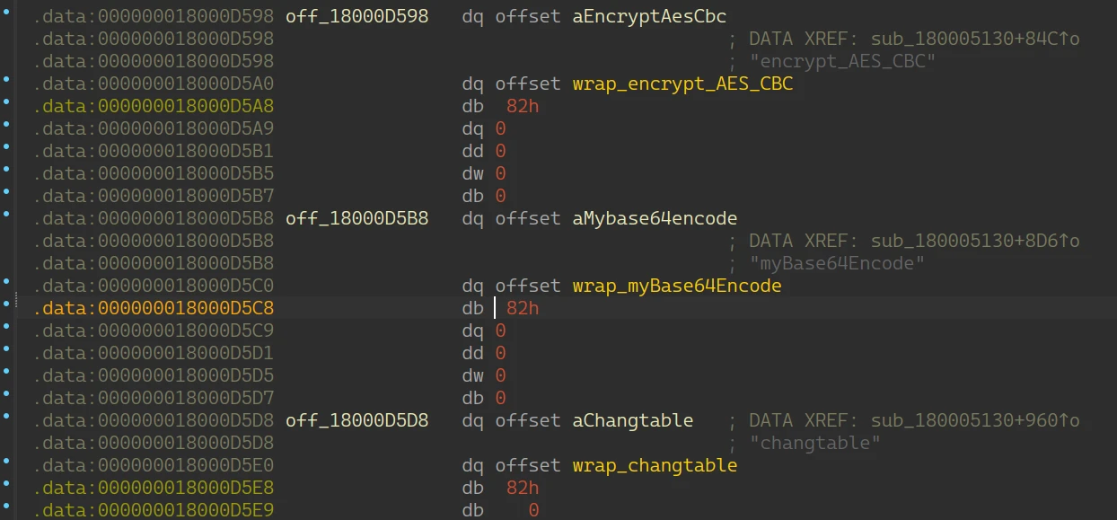1117x520 pixels.
Task: Follow the wrap_encrypt_AES_CBC reference
Action: click(682, 84)
